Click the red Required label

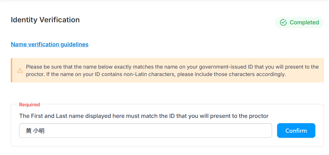[x=30, y=105]
